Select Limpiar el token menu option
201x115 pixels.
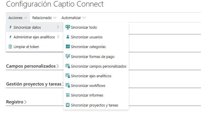26,47
